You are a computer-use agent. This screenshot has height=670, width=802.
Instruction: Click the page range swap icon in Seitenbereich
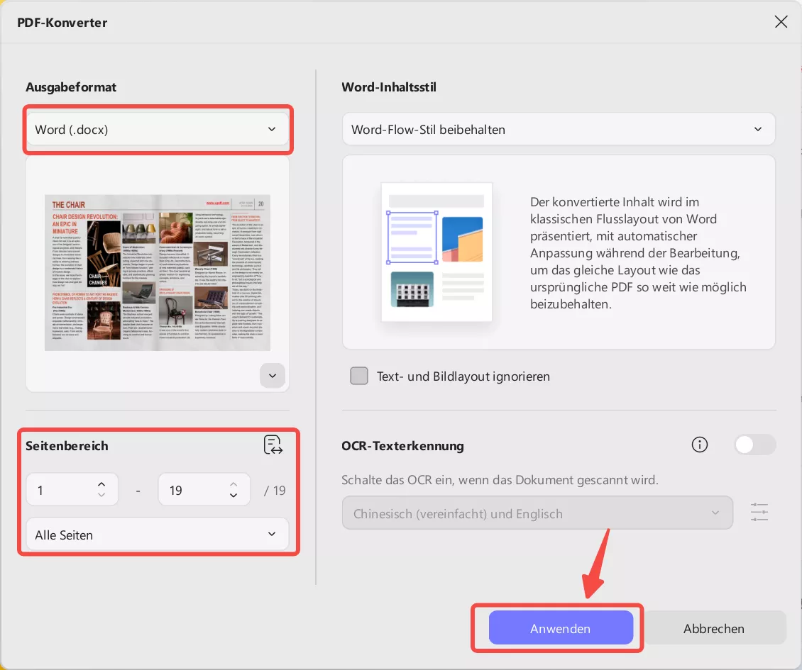click(x=273, y=445)
